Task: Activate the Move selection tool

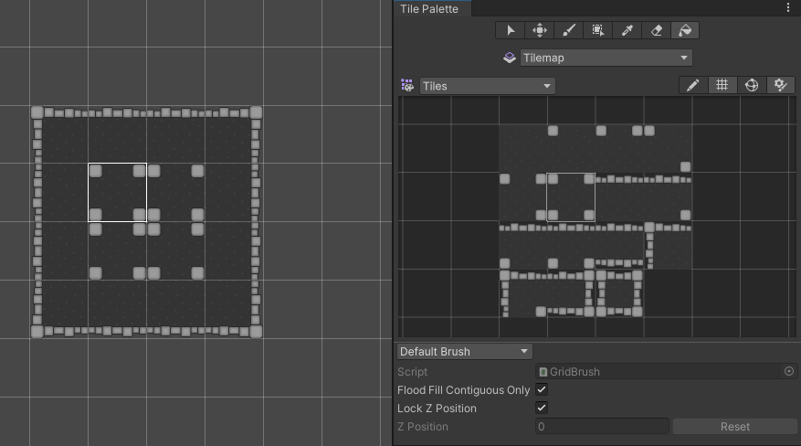Action: tap(540, 30)
